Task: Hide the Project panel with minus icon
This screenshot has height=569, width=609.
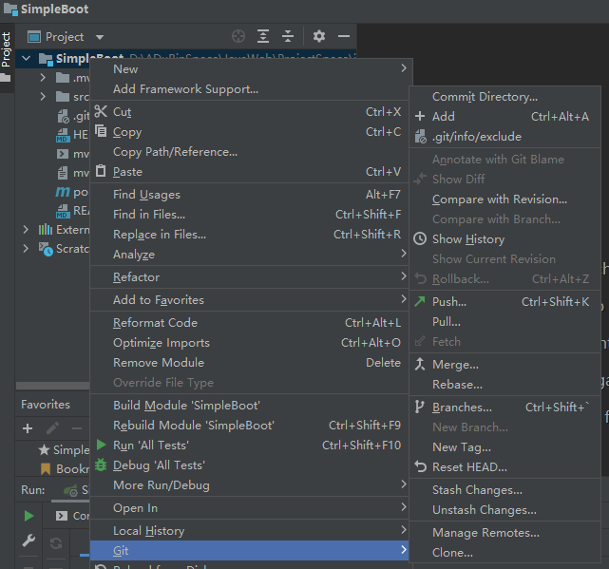Action: click(344, 36)
